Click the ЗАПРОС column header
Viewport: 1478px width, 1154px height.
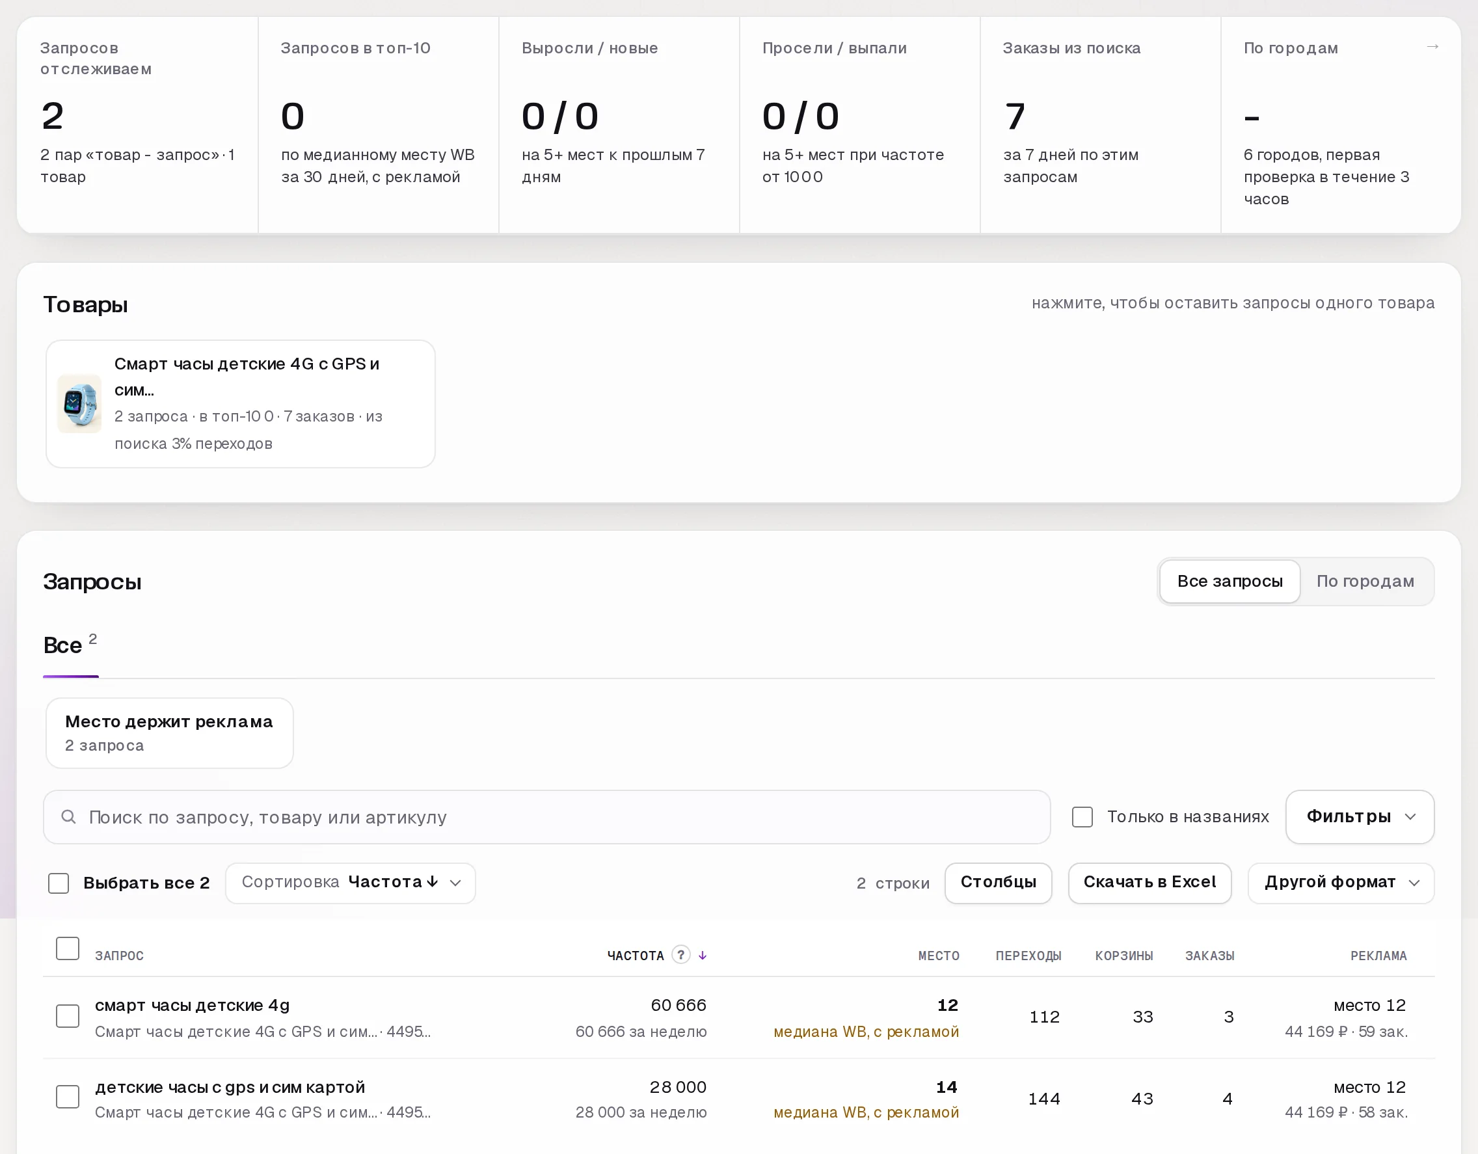pyautogui.click(x=119, y=956)
